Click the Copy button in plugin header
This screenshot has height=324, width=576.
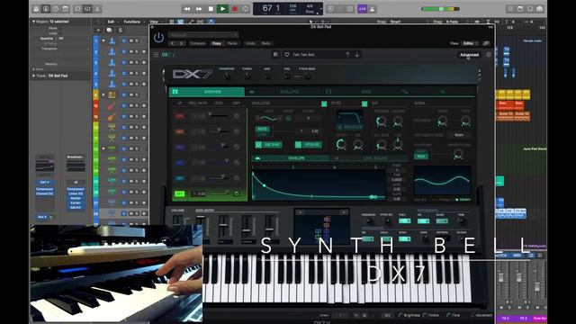pyautogui.click(x=217, y=43)
